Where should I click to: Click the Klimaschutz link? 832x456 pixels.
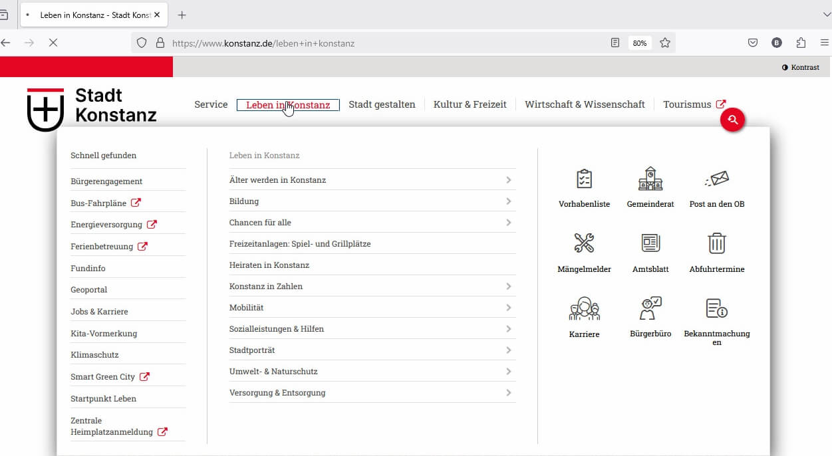coord(94,355)
